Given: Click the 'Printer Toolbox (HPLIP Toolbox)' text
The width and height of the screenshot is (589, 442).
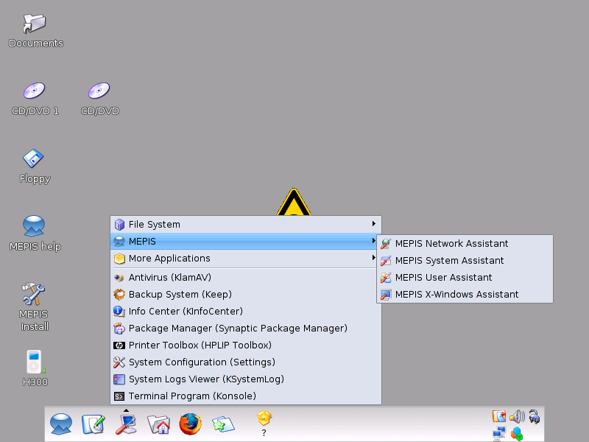Looking at the screenshot, I should tap(200, 345).
